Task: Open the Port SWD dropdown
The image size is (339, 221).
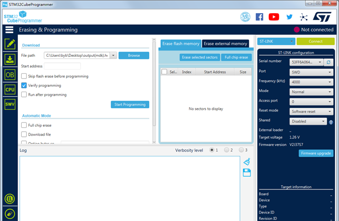Action: coord(312,72)
